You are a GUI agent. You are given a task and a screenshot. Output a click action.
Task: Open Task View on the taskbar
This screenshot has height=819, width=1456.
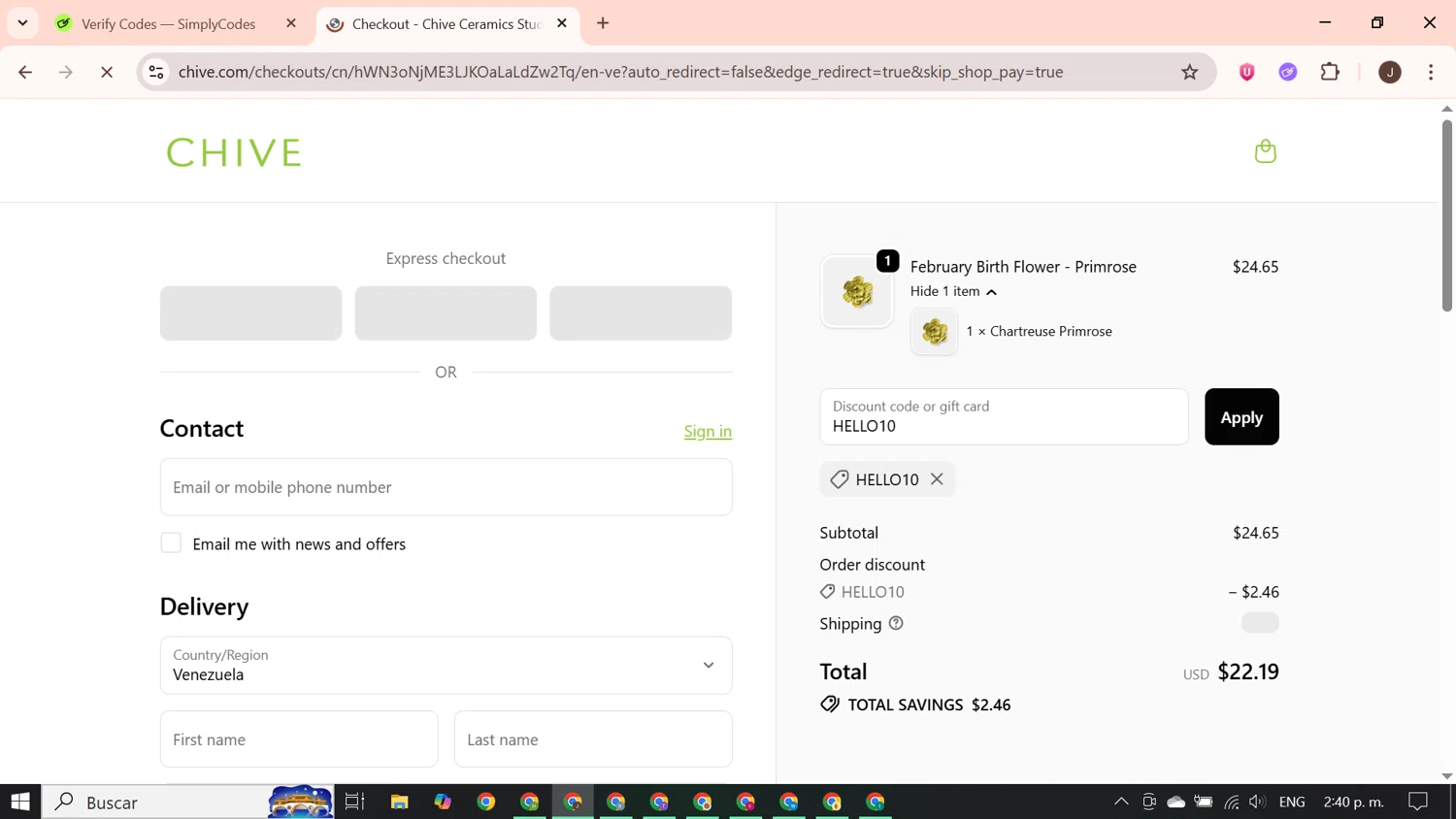[x=354, y=802]
